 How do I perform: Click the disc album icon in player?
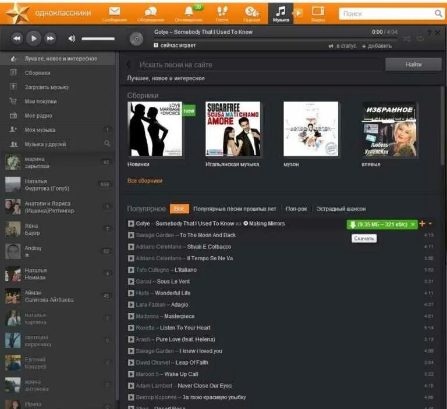[136, 39]
